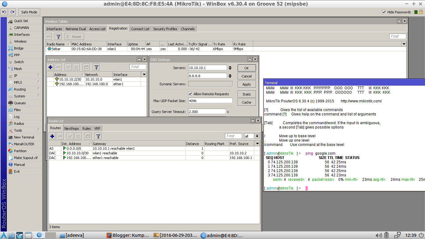Switch to the Connect List tab

coord(140,29)
